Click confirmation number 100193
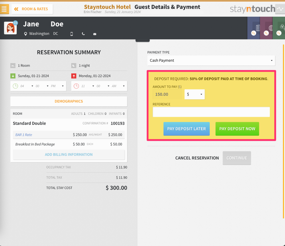The width and height of the screenshot is (285, 246). (118, 123)
